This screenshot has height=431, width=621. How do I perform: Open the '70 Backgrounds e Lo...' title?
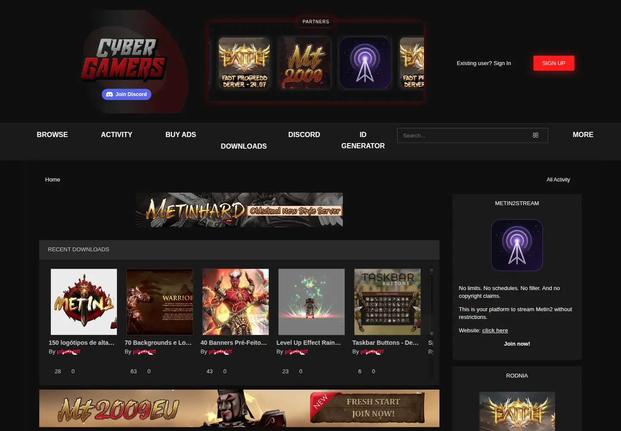pos(158,343)
